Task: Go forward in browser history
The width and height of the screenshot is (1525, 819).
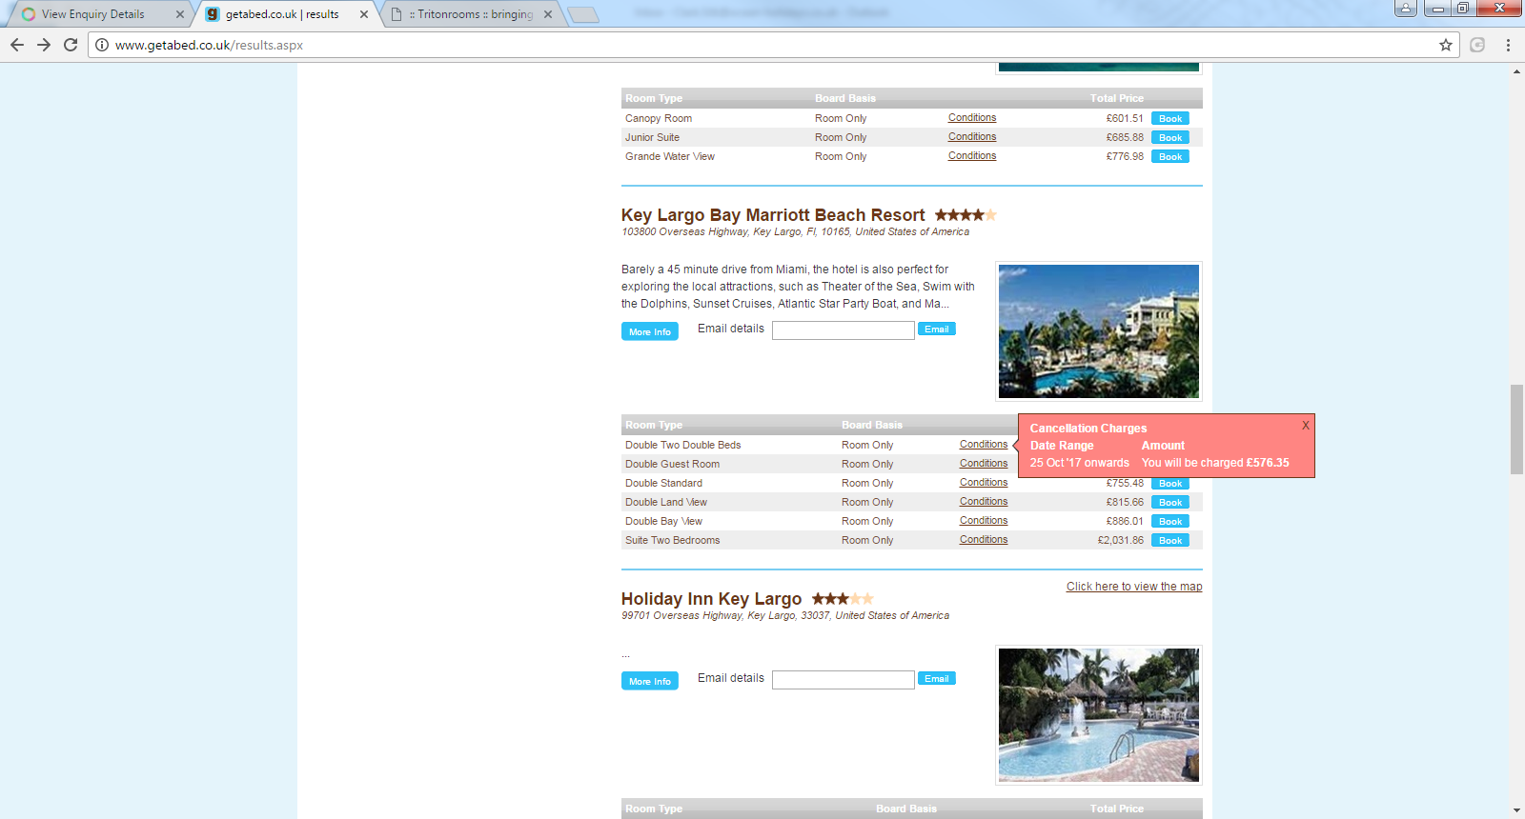Action: [x=44, y=45]
